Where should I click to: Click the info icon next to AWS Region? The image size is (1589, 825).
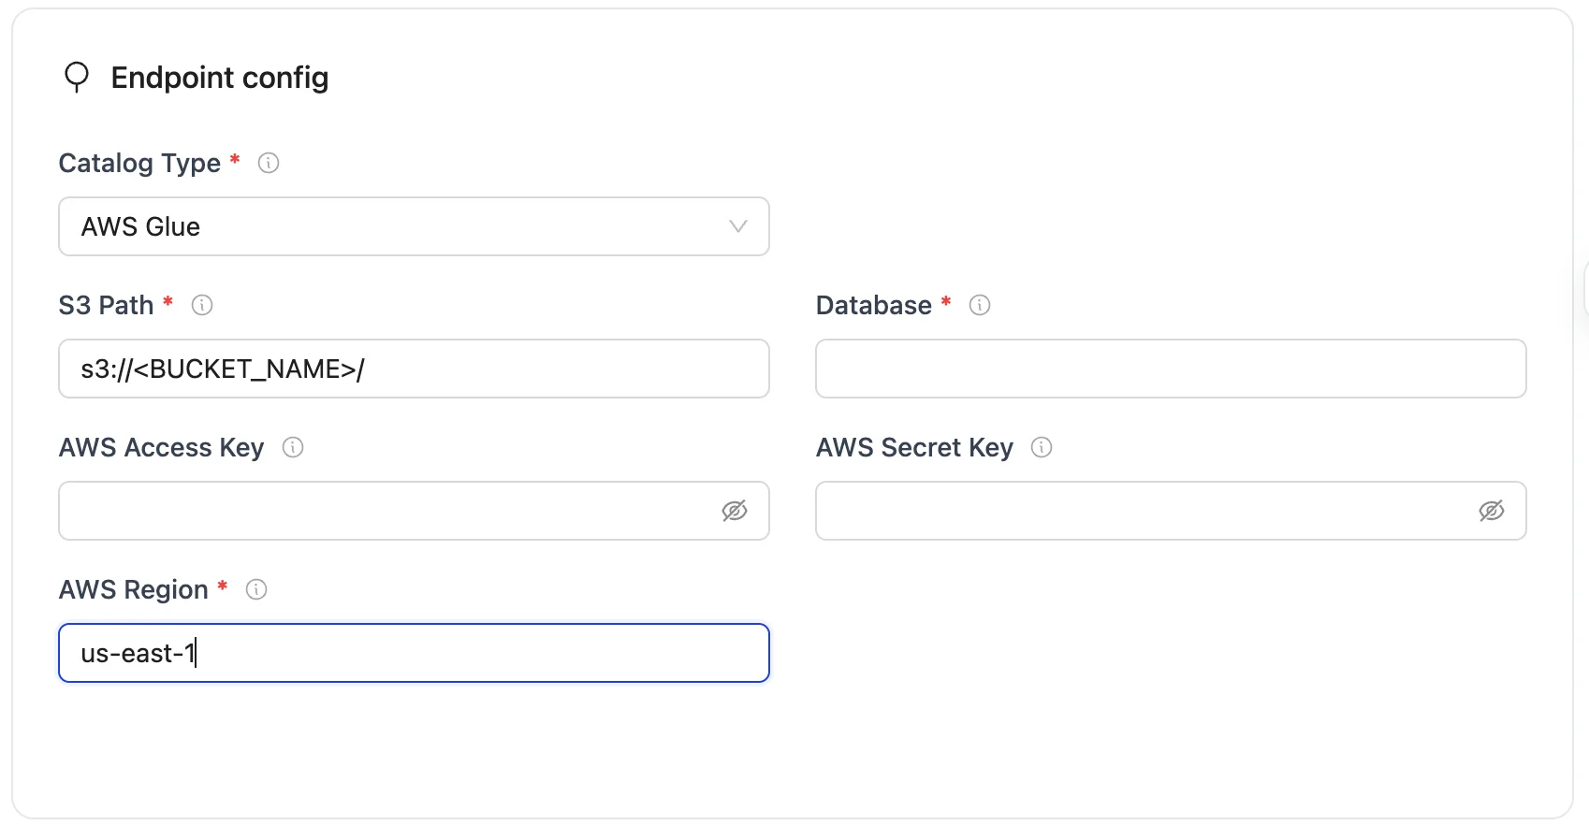tap(256, 589)
